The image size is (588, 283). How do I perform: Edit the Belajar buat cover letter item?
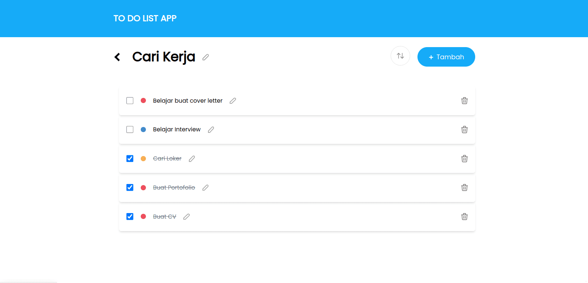233,101
